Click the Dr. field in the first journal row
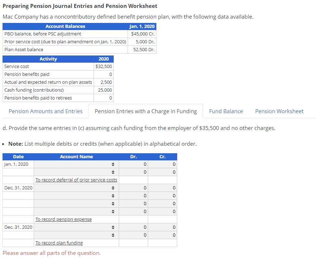Viewport: 316px width, 261px height. pyautogui.click(x=133, y=164)
